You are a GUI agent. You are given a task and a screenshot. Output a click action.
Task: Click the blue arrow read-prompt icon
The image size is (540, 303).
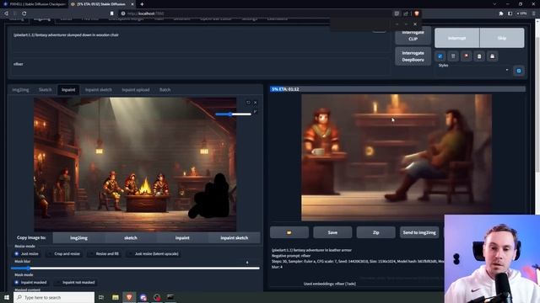(x=440, y=56)
